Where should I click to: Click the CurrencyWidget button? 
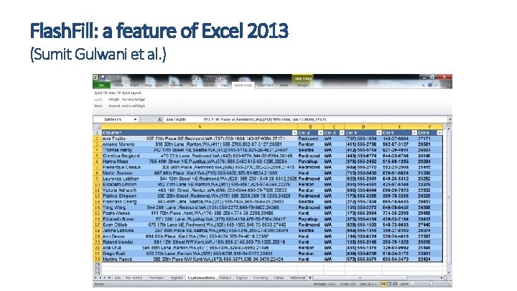(x=134, y=99)
